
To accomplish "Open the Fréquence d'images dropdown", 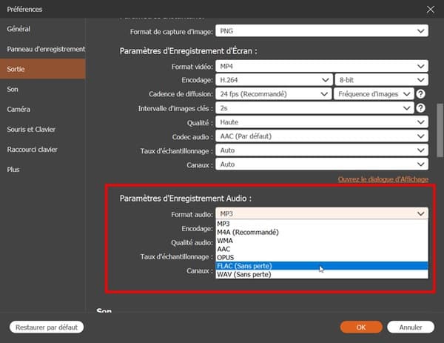I will (x=374, y=94).
